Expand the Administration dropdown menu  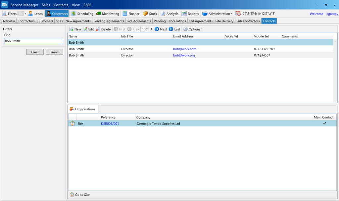click(231, 14)
